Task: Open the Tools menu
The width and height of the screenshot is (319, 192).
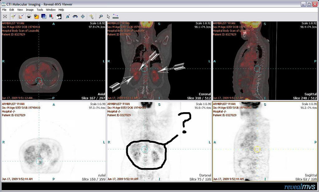Action: (x=40, y=10)
